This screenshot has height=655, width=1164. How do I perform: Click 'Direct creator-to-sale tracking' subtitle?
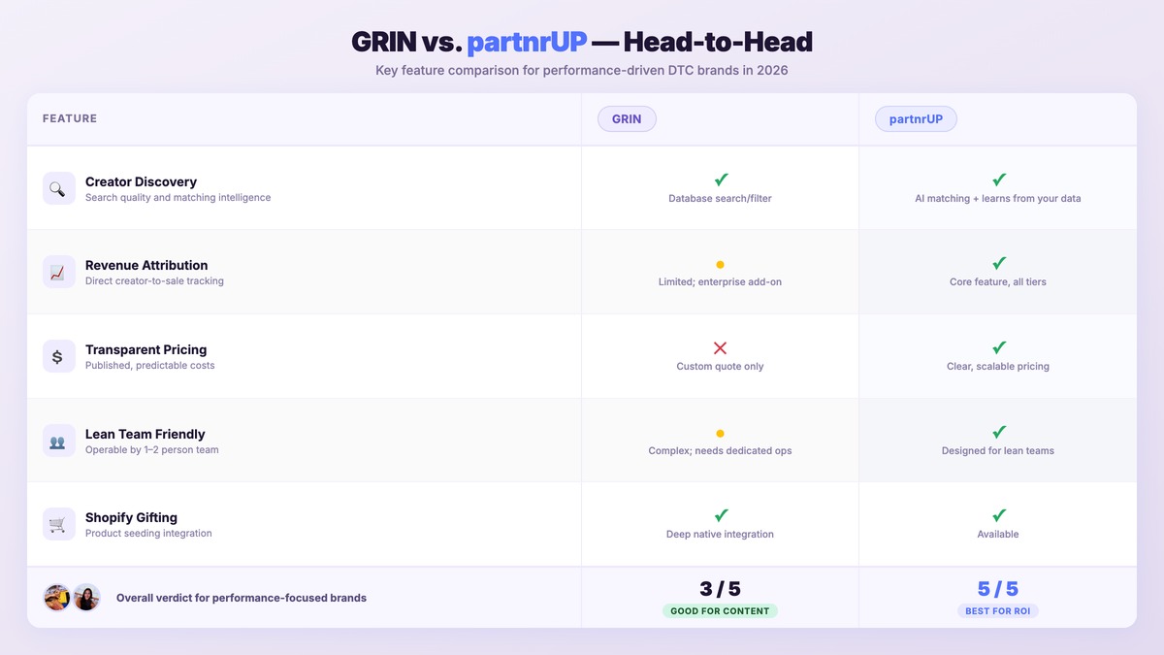pyautogui.click(x=154, y=281)
